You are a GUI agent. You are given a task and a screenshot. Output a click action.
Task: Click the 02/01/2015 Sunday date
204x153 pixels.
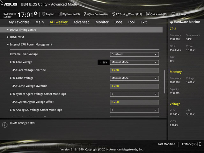(x=10, y=15)
